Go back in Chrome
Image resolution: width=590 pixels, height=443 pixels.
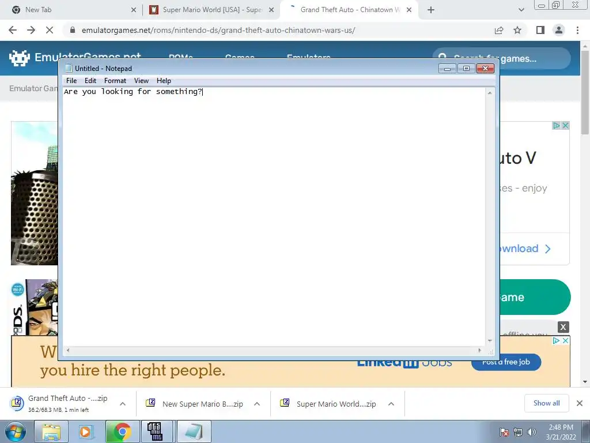[13, 30]
